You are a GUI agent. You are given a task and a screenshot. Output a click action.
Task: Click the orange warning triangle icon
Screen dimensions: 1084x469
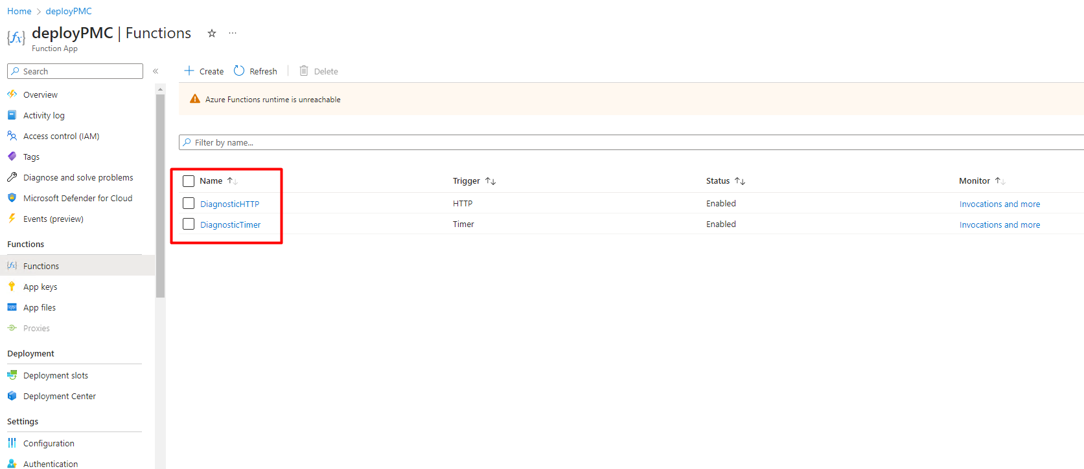[x=195, y=99]
